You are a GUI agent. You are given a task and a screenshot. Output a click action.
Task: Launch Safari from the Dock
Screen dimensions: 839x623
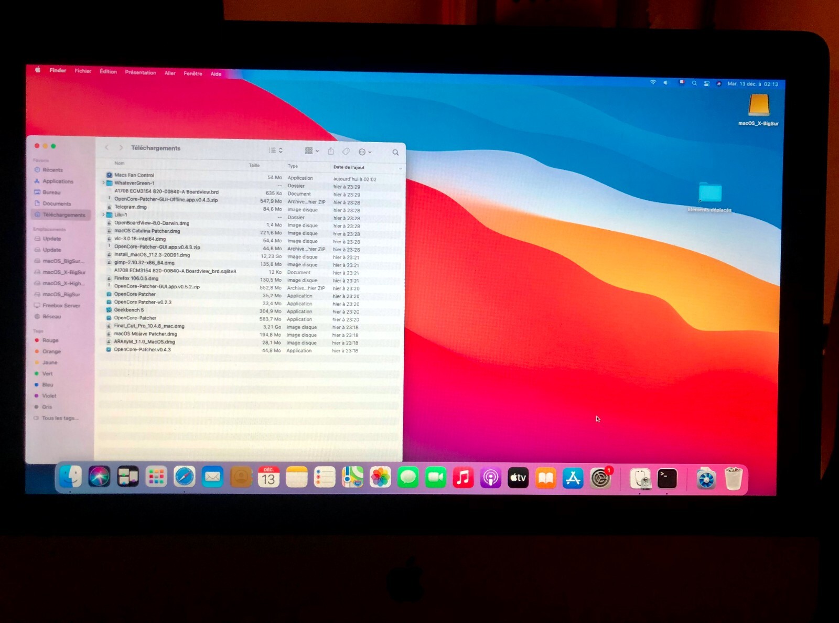185,477
